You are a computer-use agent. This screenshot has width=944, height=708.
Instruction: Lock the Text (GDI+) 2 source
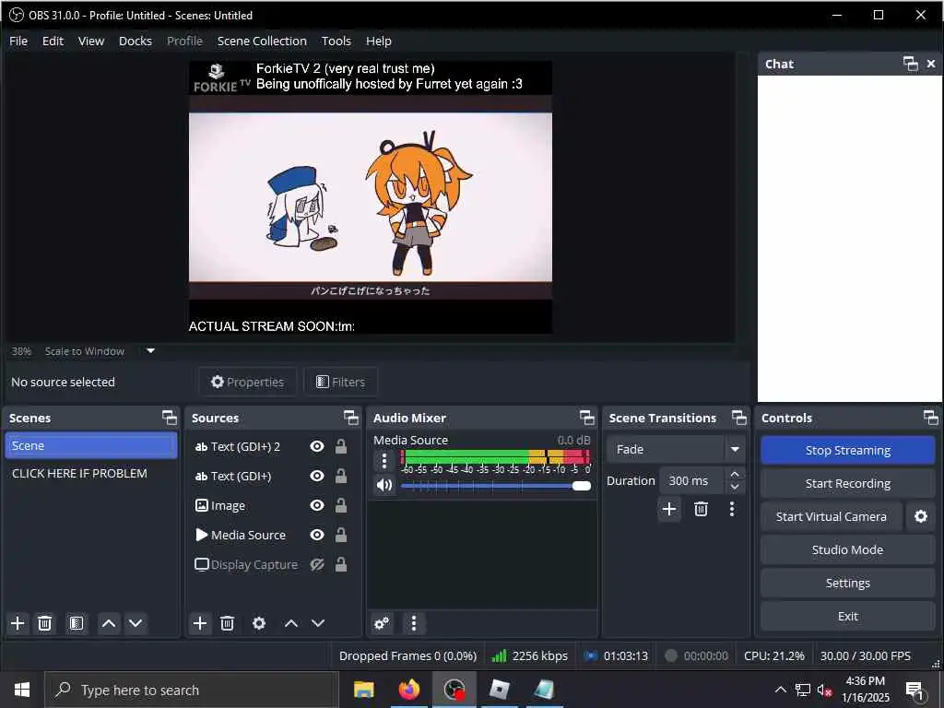(341, 447)
